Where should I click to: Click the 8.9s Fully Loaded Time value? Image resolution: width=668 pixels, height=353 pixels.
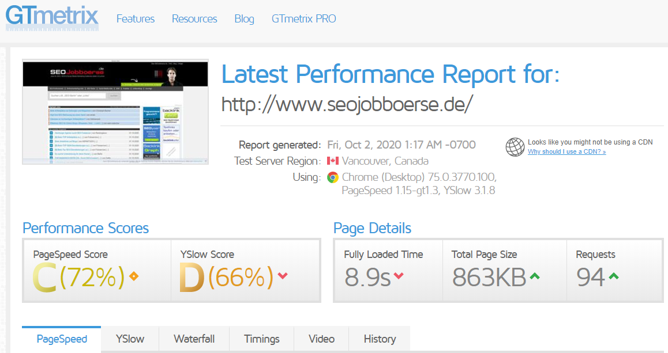tap(367, 278)
